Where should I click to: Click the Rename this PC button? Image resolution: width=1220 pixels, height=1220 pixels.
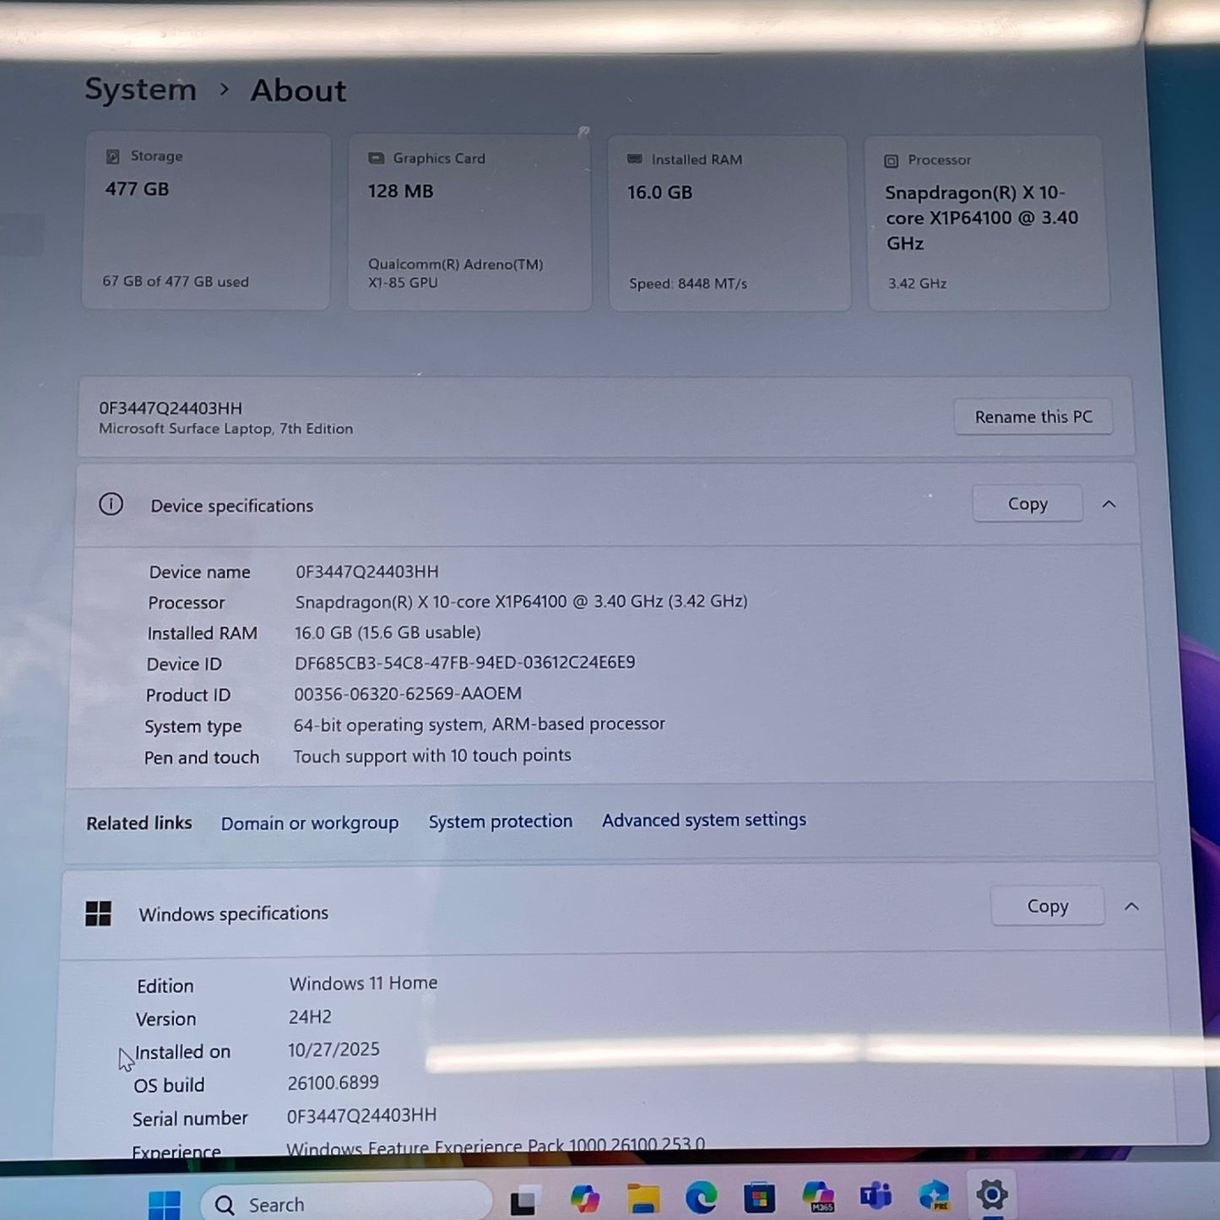[x=1033, y=417]
